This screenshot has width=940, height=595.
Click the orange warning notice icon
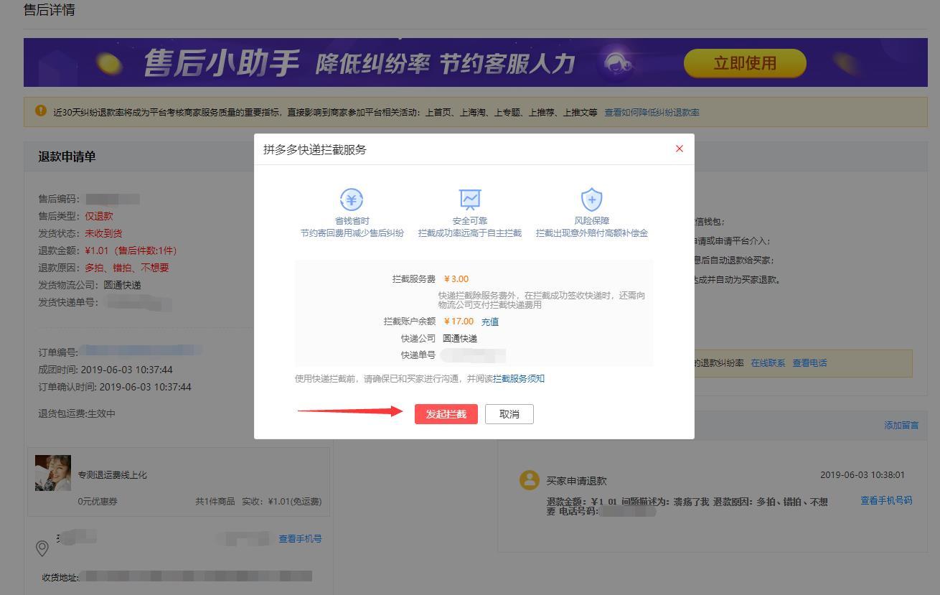click(x=41, y=111)
